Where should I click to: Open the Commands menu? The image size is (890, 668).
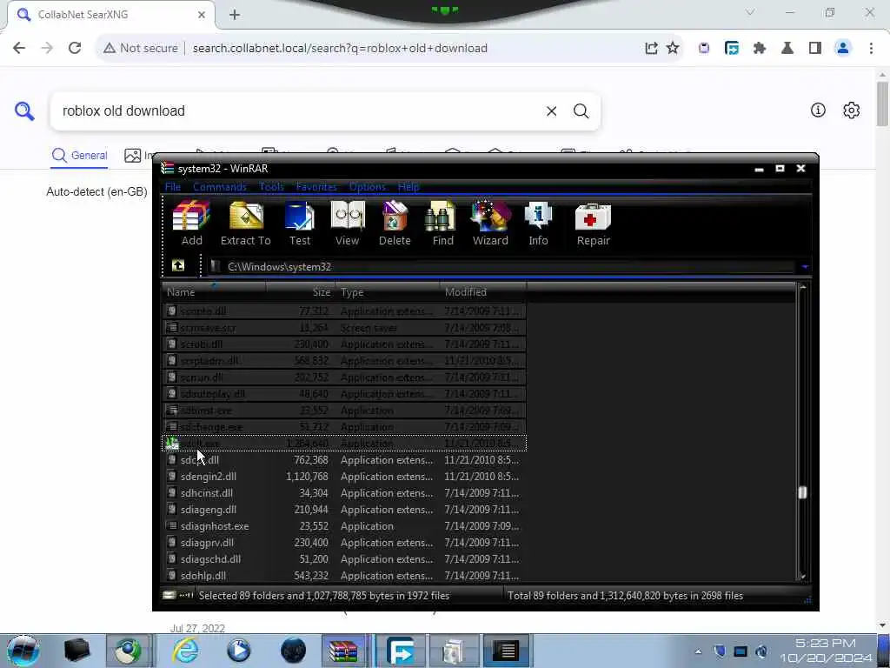coord(220,187)
